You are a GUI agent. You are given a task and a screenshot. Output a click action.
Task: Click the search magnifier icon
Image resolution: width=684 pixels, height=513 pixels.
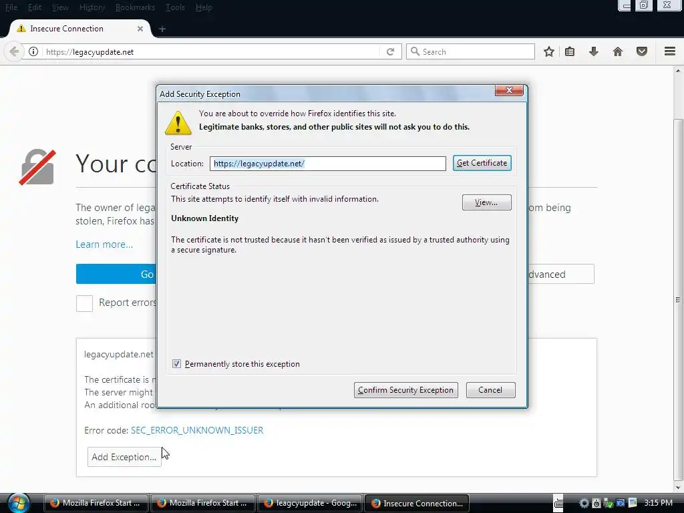(x=415, y=51)
